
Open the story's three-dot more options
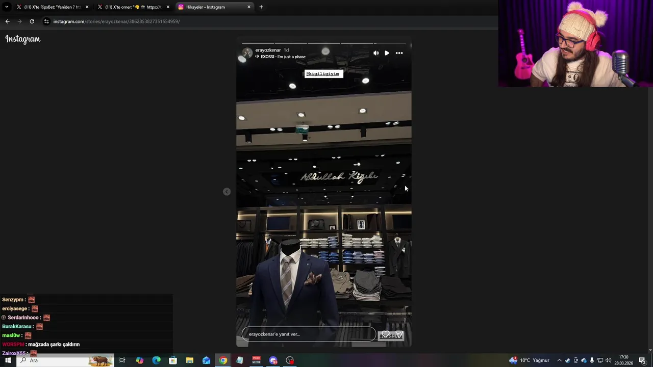tap(399, 53)
